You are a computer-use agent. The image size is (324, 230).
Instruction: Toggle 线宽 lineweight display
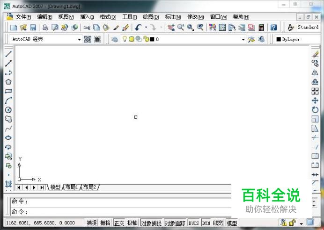(218, 223)
